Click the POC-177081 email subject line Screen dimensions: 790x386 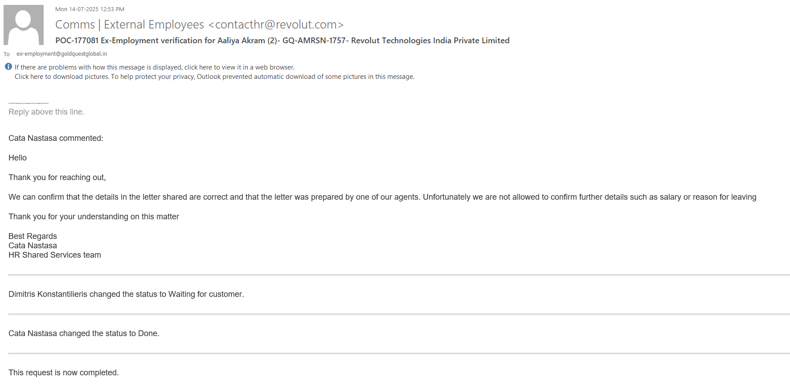click(282, 41)
